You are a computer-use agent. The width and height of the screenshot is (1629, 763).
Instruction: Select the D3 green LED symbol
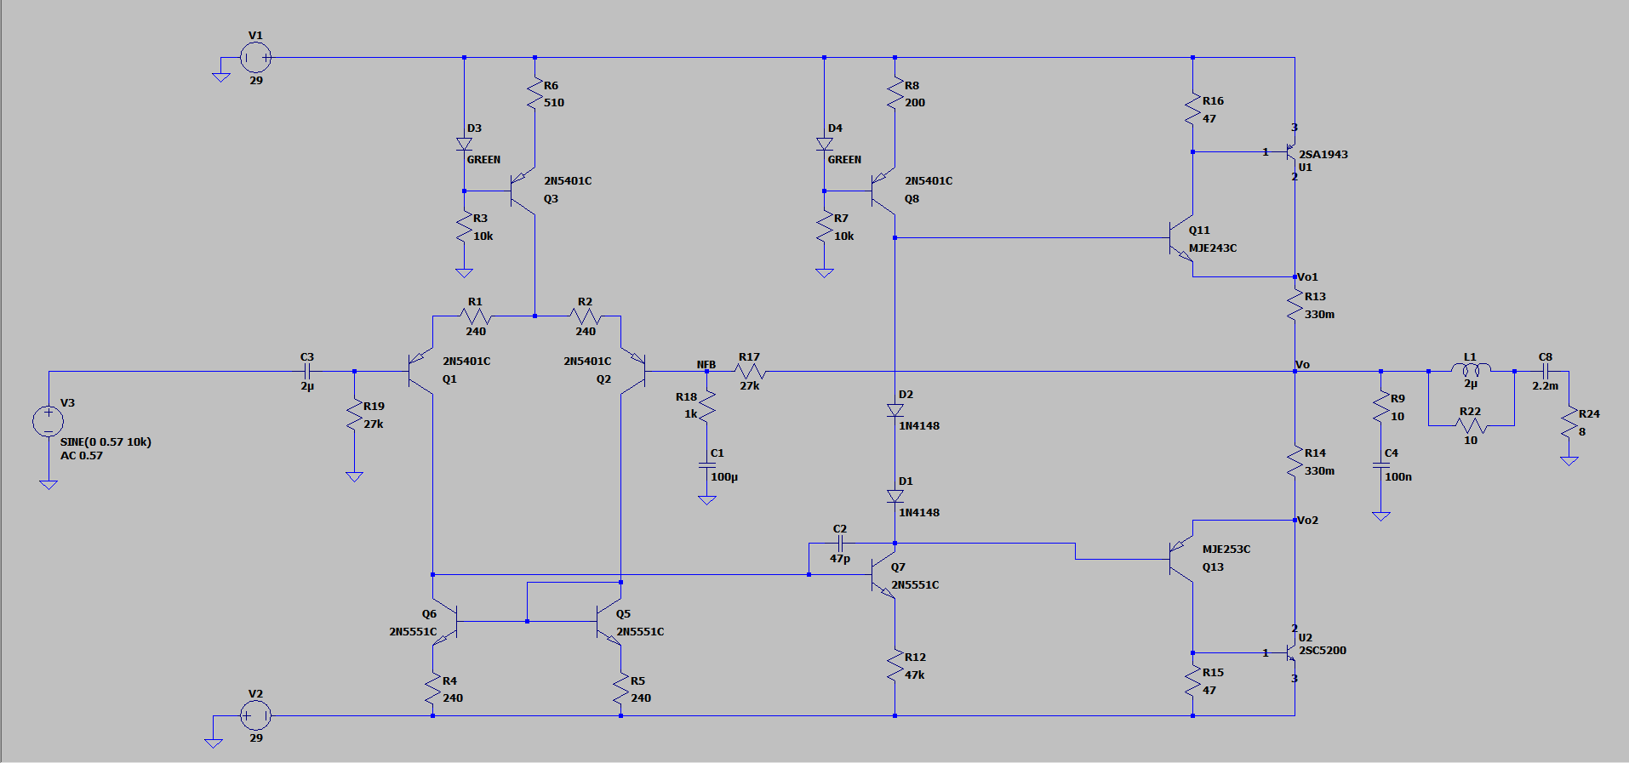(464, 145)
